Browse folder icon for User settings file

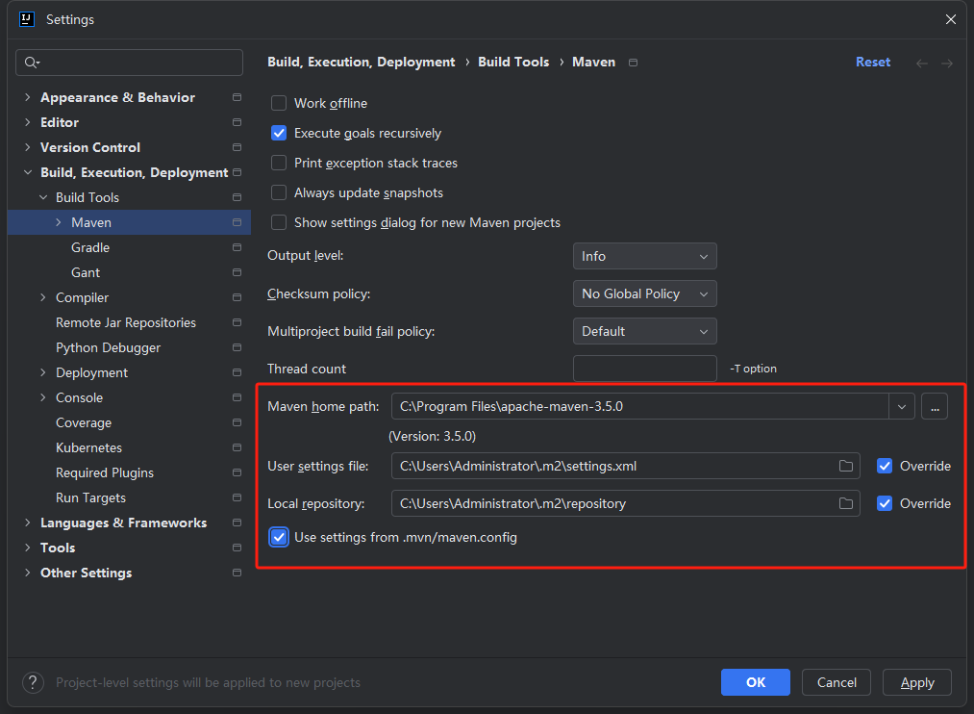(x=846, y=466)
